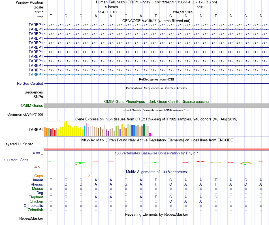Click the Layered H3K27Ac track label
The height and width of the screenshot is (225, 269).
[18, 144]
